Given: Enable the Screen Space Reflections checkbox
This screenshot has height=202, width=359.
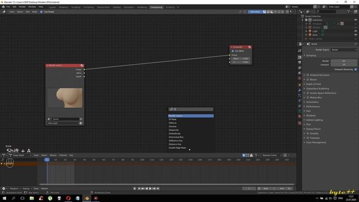Looking at the screenshot, I should coord(308,93).
